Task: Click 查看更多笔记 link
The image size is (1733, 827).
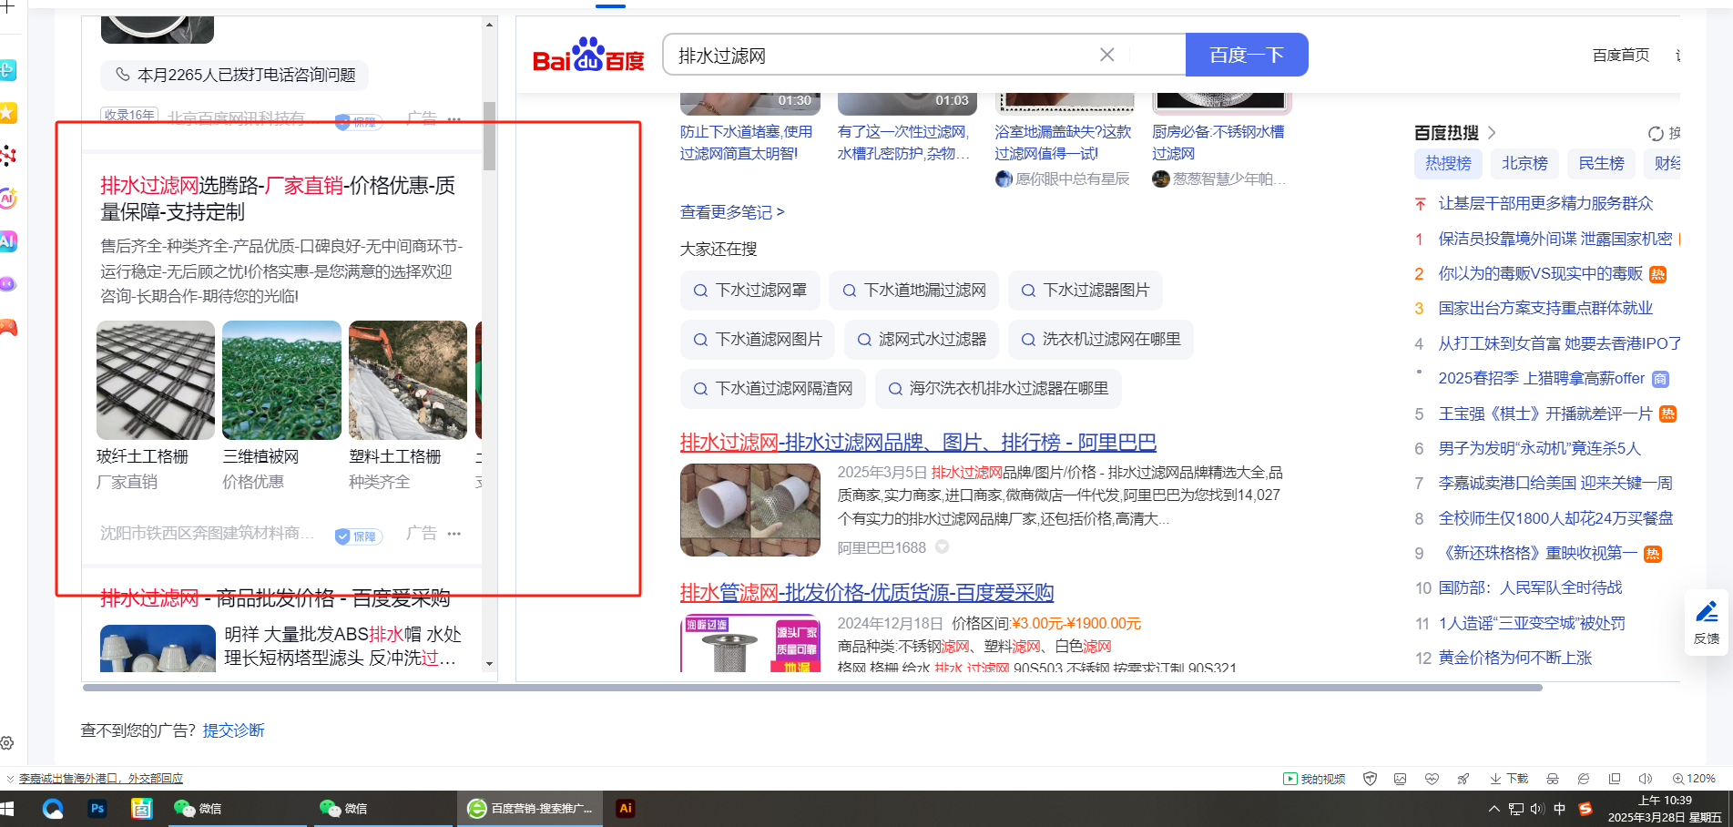Action: 732,212
